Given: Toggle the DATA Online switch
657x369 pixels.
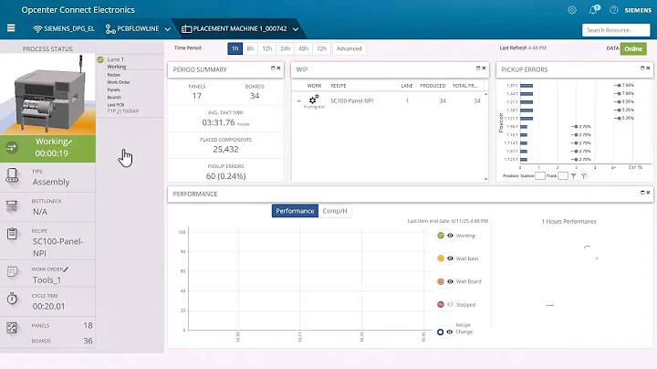Looking at the screenshot, I should click(x=633, y=48).
